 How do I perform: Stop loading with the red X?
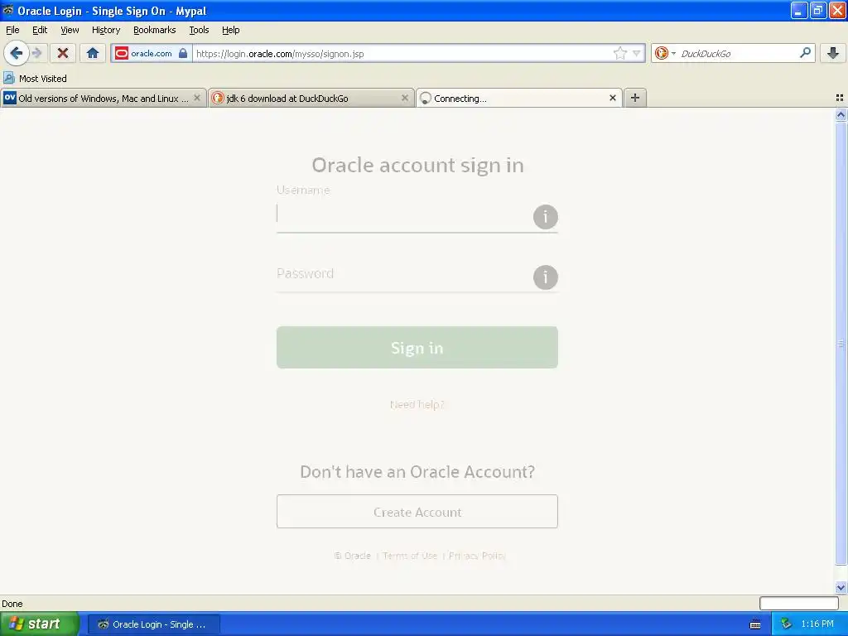[63, 53]
